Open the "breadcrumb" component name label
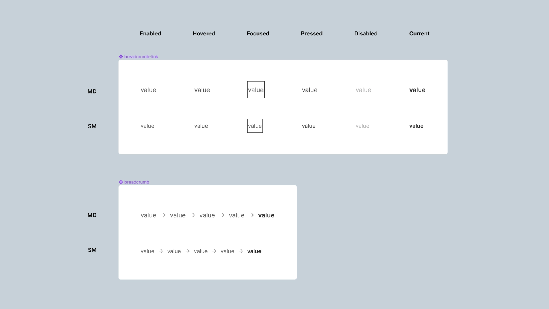Screen dimensions: 549x309 137,182
